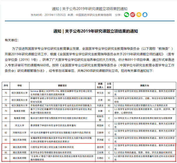Viewport: 177px width, 163px height.
Task: Click the 6.2 提升医学研究生思想政治教育 direction cell
Action: [145, 158]
